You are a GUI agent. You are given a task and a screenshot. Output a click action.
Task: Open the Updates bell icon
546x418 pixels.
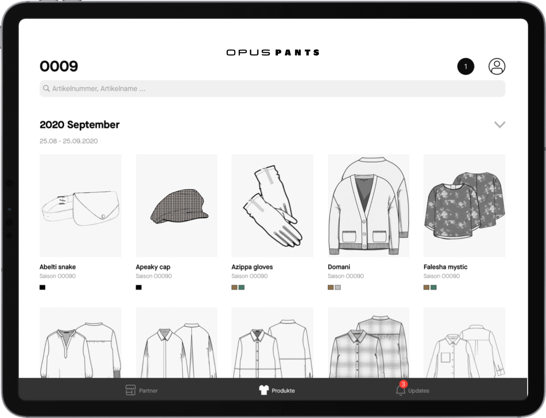400,390
